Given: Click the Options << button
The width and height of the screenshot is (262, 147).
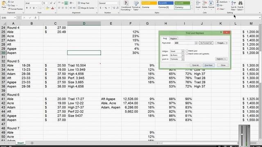Looking at the screenshot, I should coord(221,59).
